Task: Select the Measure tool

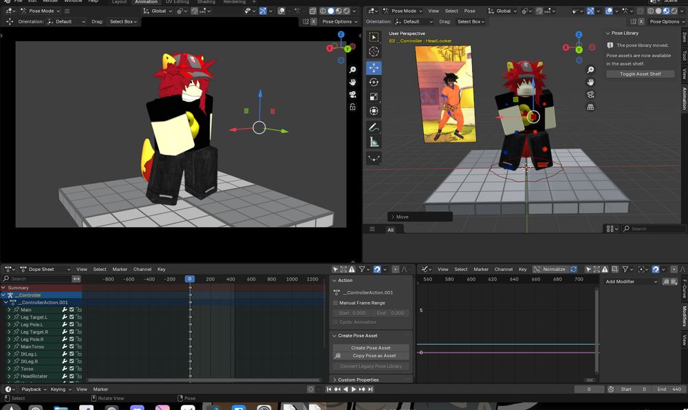Action: coord(374,142)
